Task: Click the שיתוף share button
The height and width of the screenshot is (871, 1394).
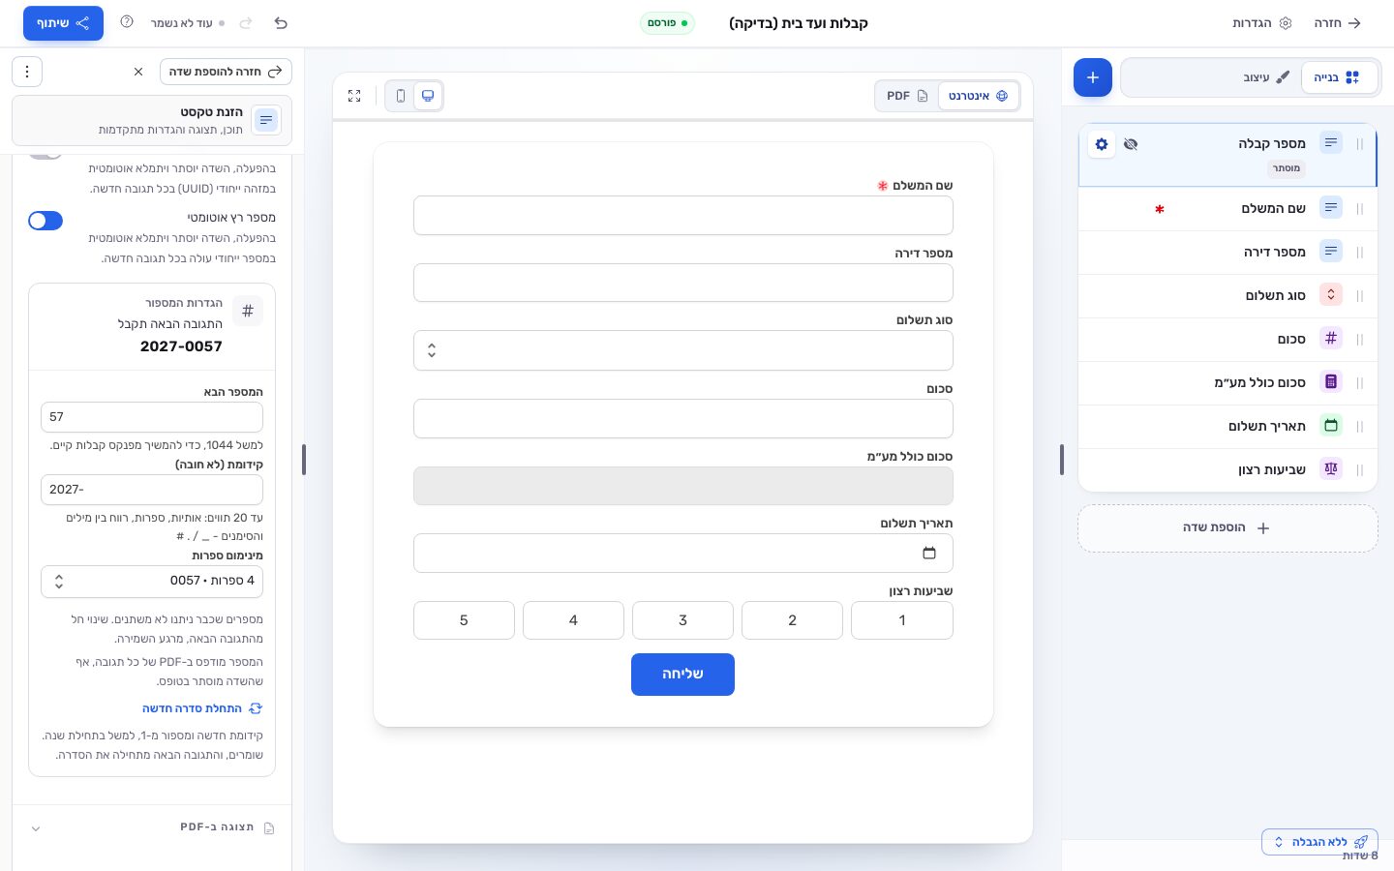Action: (x=63, y=23)
